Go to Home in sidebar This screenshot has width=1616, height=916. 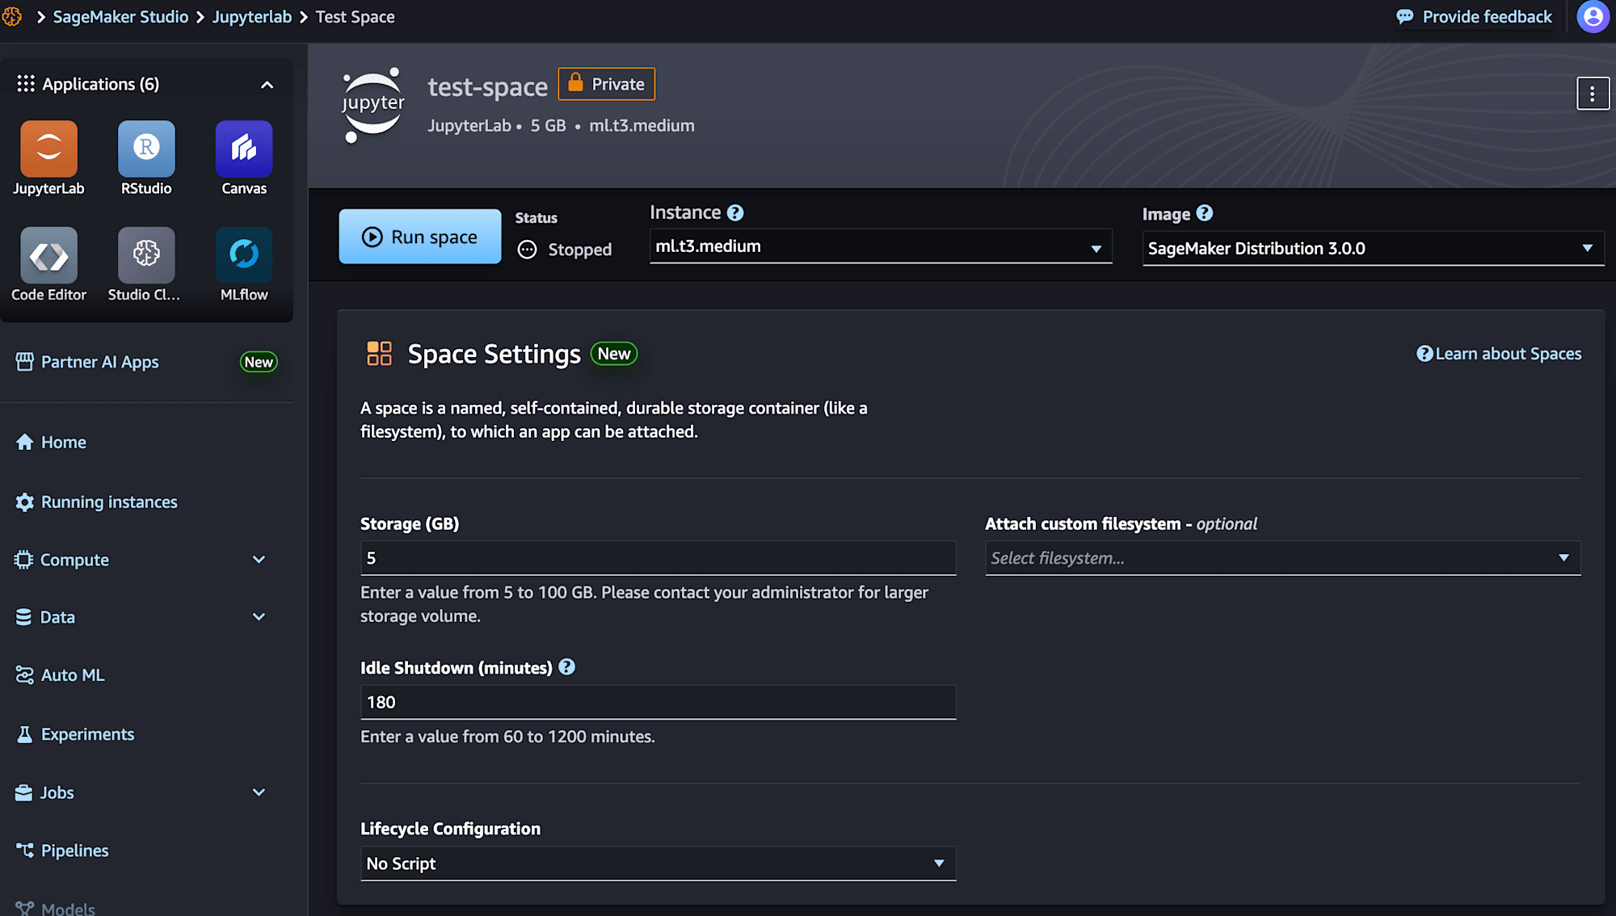point(63,442)
